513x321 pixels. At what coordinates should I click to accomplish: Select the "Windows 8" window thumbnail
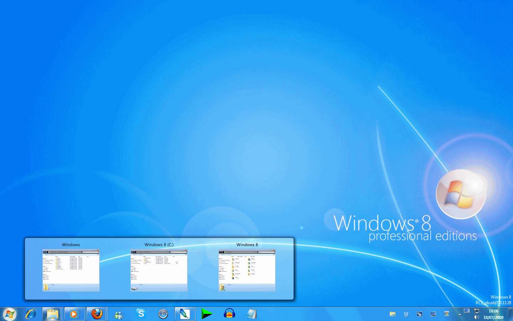tap(247, 270)
